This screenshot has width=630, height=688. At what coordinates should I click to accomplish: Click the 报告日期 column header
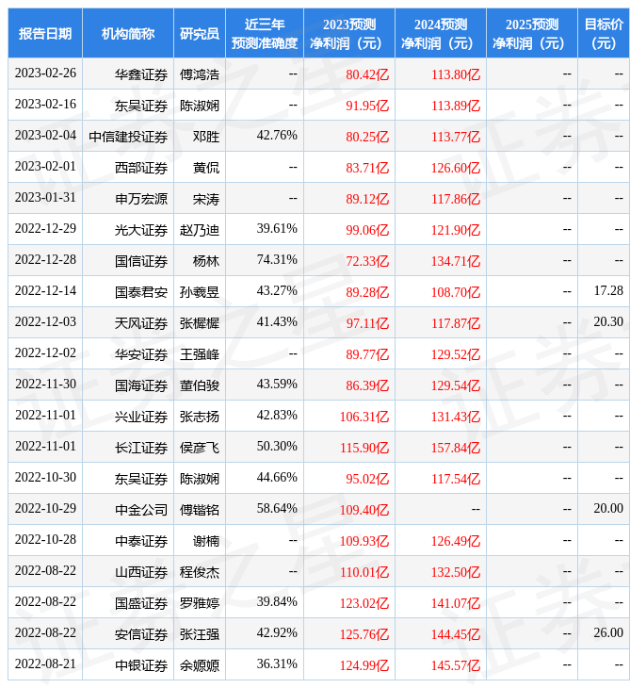pyautogui.click(x=45, y=34)
